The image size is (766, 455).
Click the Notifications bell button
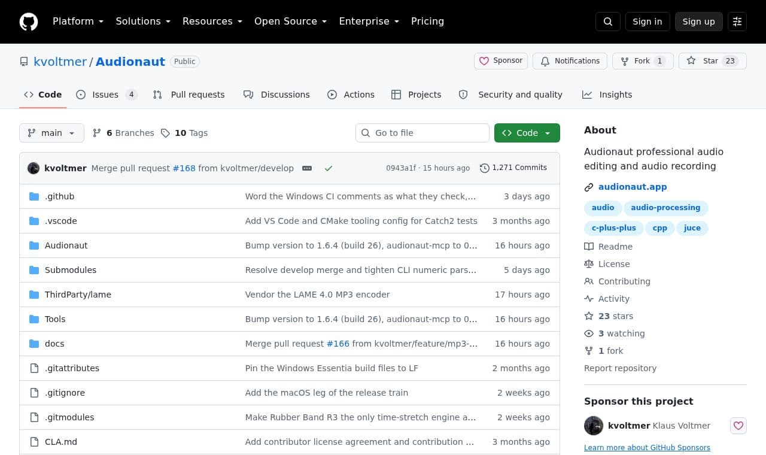click(570, 61)
